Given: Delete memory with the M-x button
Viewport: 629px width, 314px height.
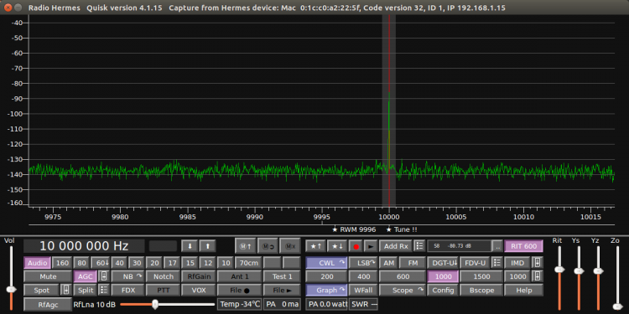Looking at the screenshot, I should (290, 246).
